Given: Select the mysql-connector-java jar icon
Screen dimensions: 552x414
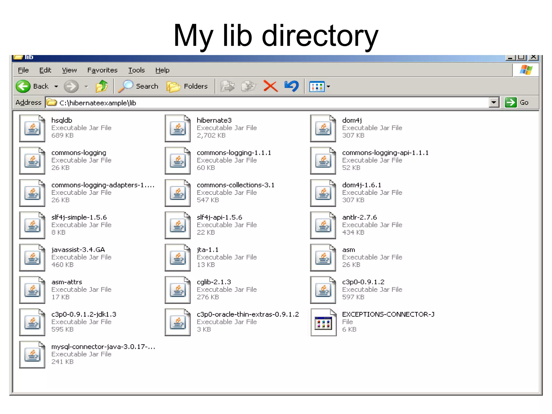Looking at the screenshot, I should (32, 355).
